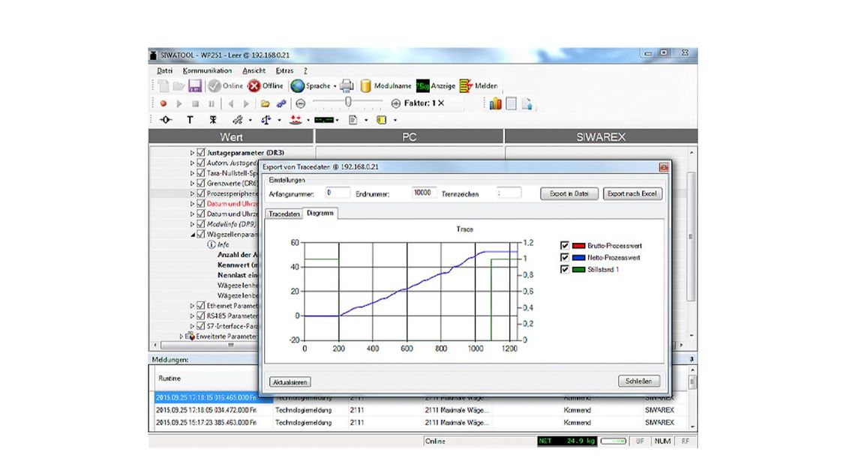Image resolution: width=844 pixels, height=476 pixels.
Task: Toggle the Netto-Prozesswert checkbox
Action: pyautogui.click(x=565, y=257)
